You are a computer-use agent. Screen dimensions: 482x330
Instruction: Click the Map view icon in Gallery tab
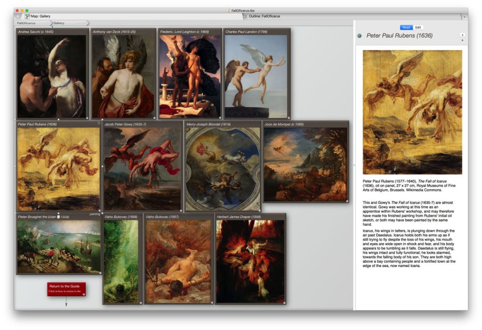pos(27,16)
